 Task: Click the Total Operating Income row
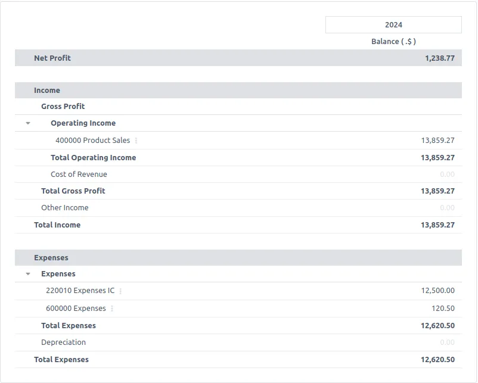coord(93,157)
